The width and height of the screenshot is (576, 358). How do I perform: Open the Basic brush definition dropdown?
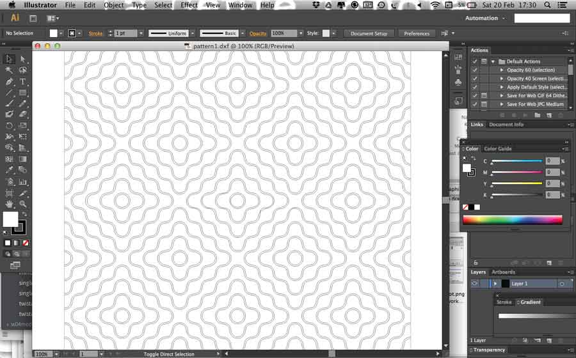pos(243,33)
